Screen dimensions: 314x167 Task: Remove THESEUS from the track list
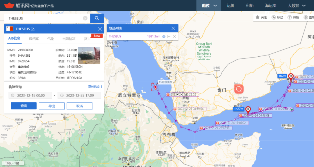click(174, 36)
